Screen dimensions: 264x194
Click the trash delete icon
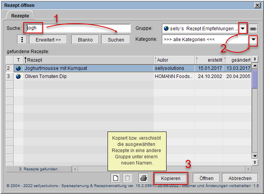point(127,178)
